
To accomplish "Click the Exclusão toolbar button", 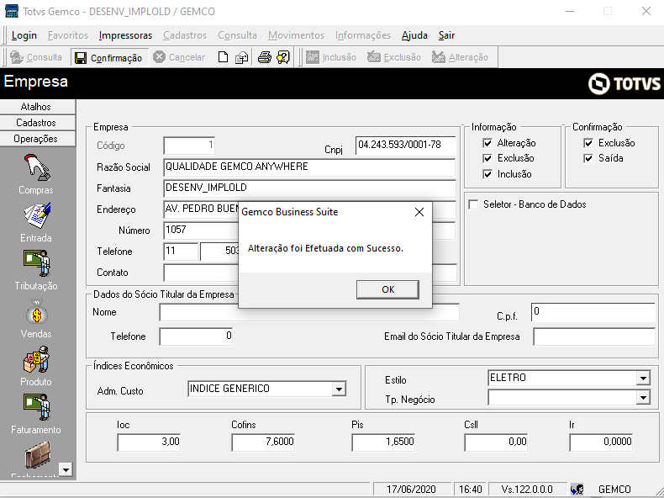I will (x=394, y=57).
